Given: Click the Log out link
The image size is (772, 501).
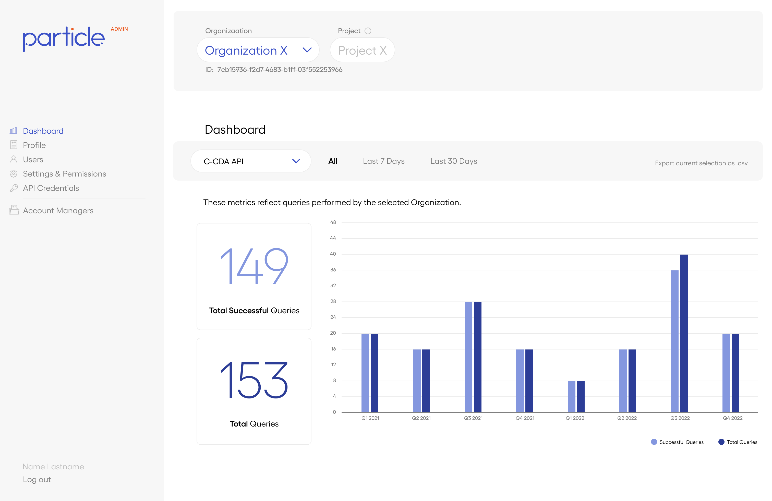Looking at the screenshot, I should [37, 479].
